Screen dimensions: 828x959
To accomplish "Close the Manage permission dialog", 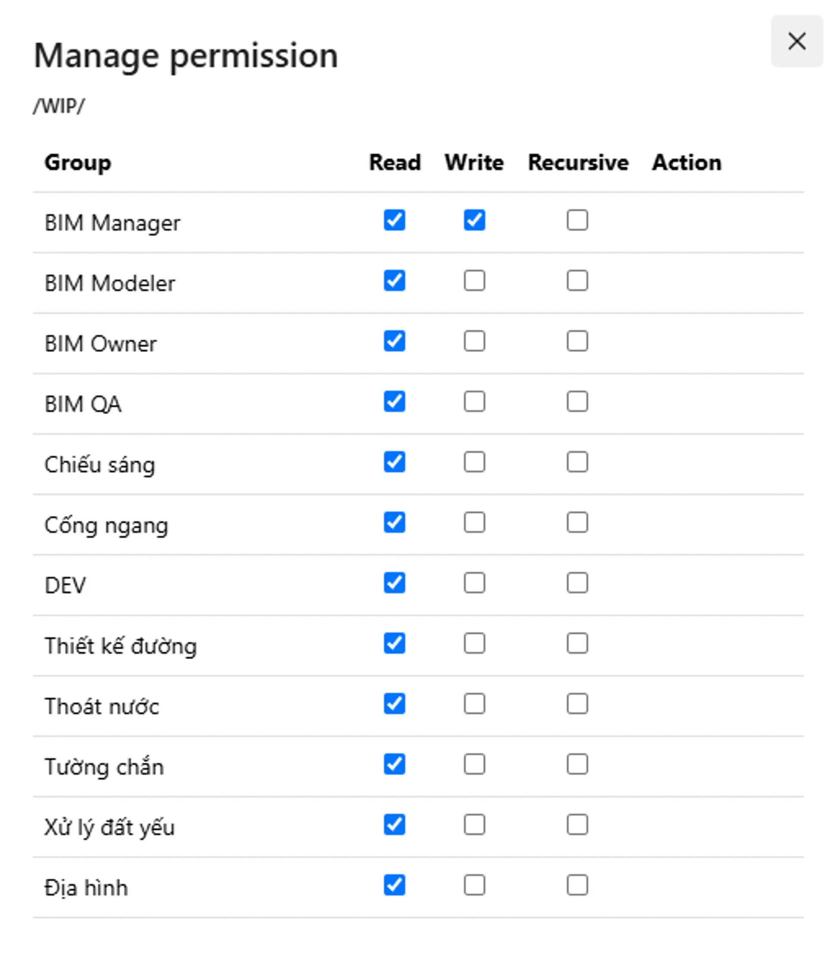I will tap(797, 41).
